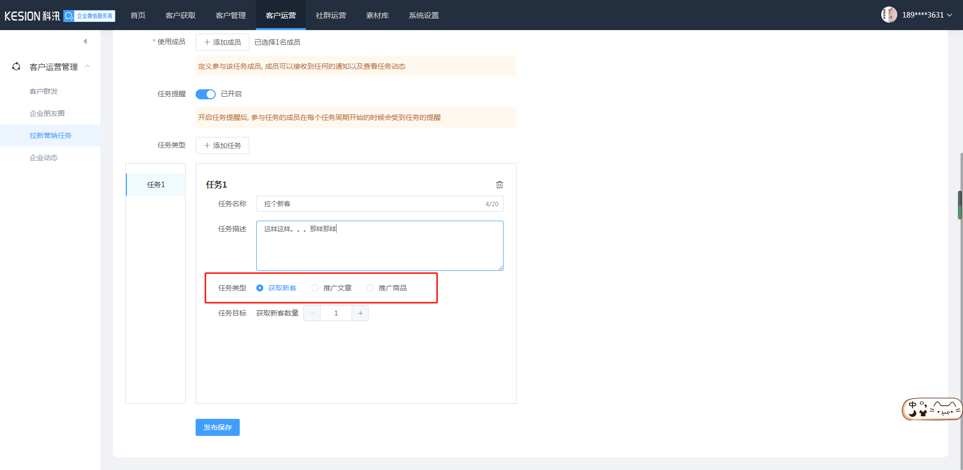Select the 任务1 tab in task list
The width and height of the screenshot is (963, 470).
click(155, 185)
